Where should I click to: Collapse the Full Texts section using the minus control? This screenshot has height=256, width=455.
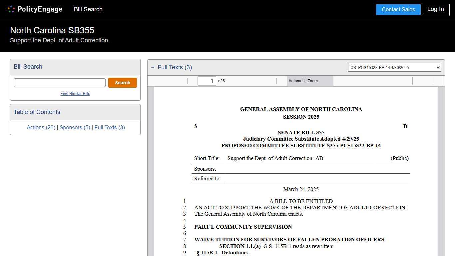pos(153,67)
